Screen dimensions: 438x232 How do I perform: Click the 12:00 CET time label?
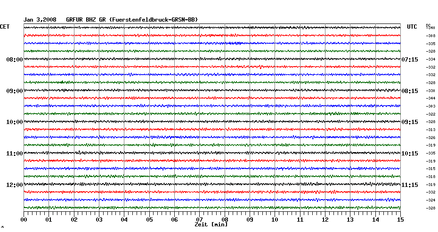pyautogui.click(x=15, y=185)
